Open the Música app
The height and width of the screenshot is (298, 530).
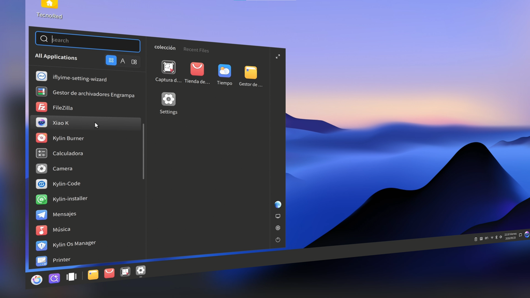[86, 230]
